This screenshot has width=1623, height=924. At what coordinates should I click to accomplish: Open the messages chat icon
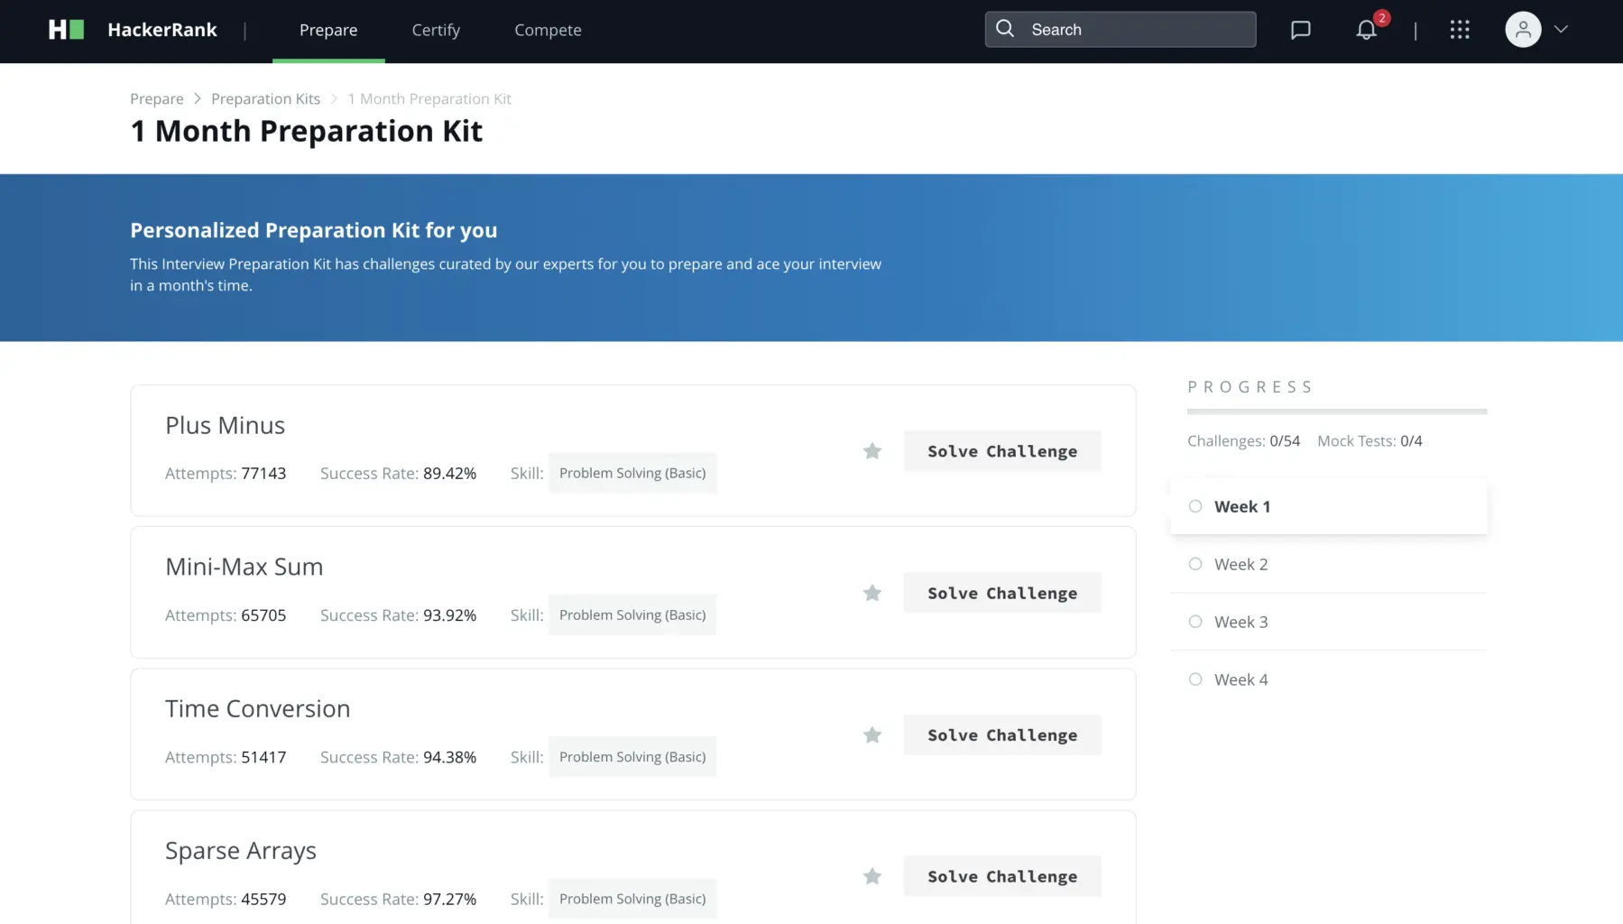click(1300, 30)
